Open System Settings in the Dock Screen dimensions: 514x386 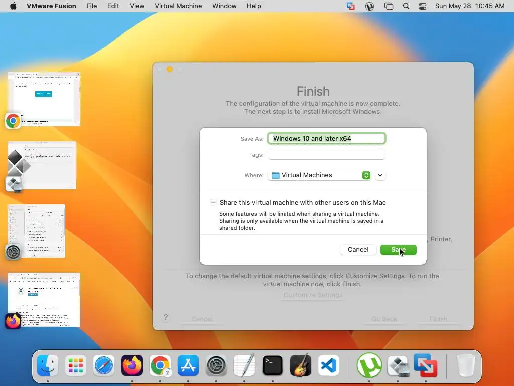pos(216,365)
